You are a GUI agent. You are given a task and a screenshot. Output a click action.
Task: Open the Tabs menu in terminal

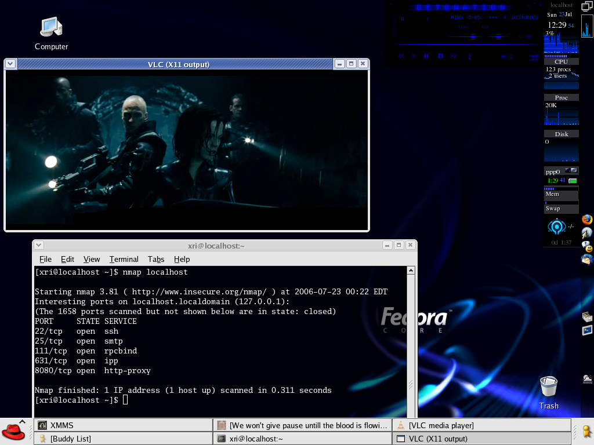[156, 259]
